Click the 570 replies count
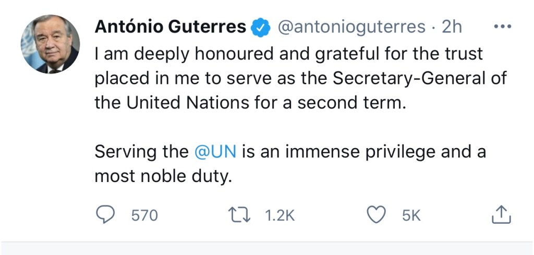The height and width of the screenshot is (255, 534). 144,215
